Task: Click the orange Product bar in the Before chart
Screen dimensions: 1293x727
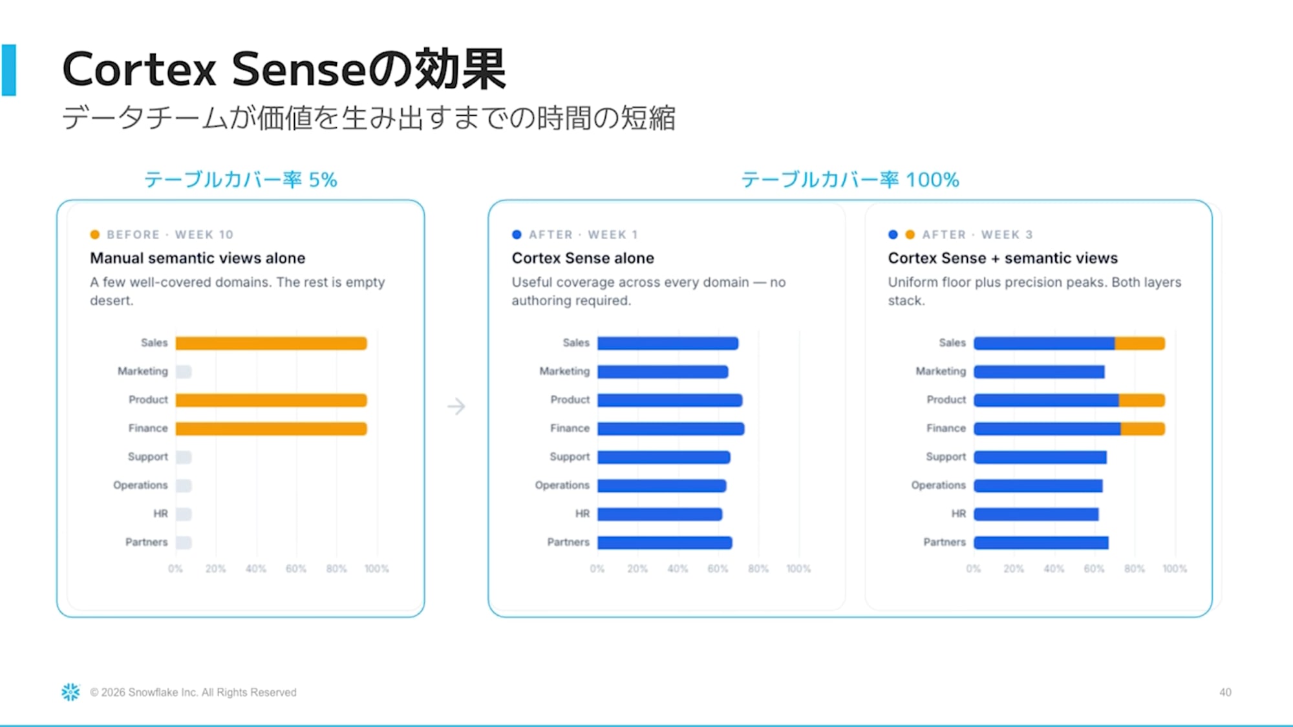Action: click(271, 400)
